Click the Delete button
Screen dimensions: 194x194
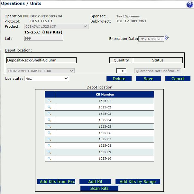click(x=119, y=79)
